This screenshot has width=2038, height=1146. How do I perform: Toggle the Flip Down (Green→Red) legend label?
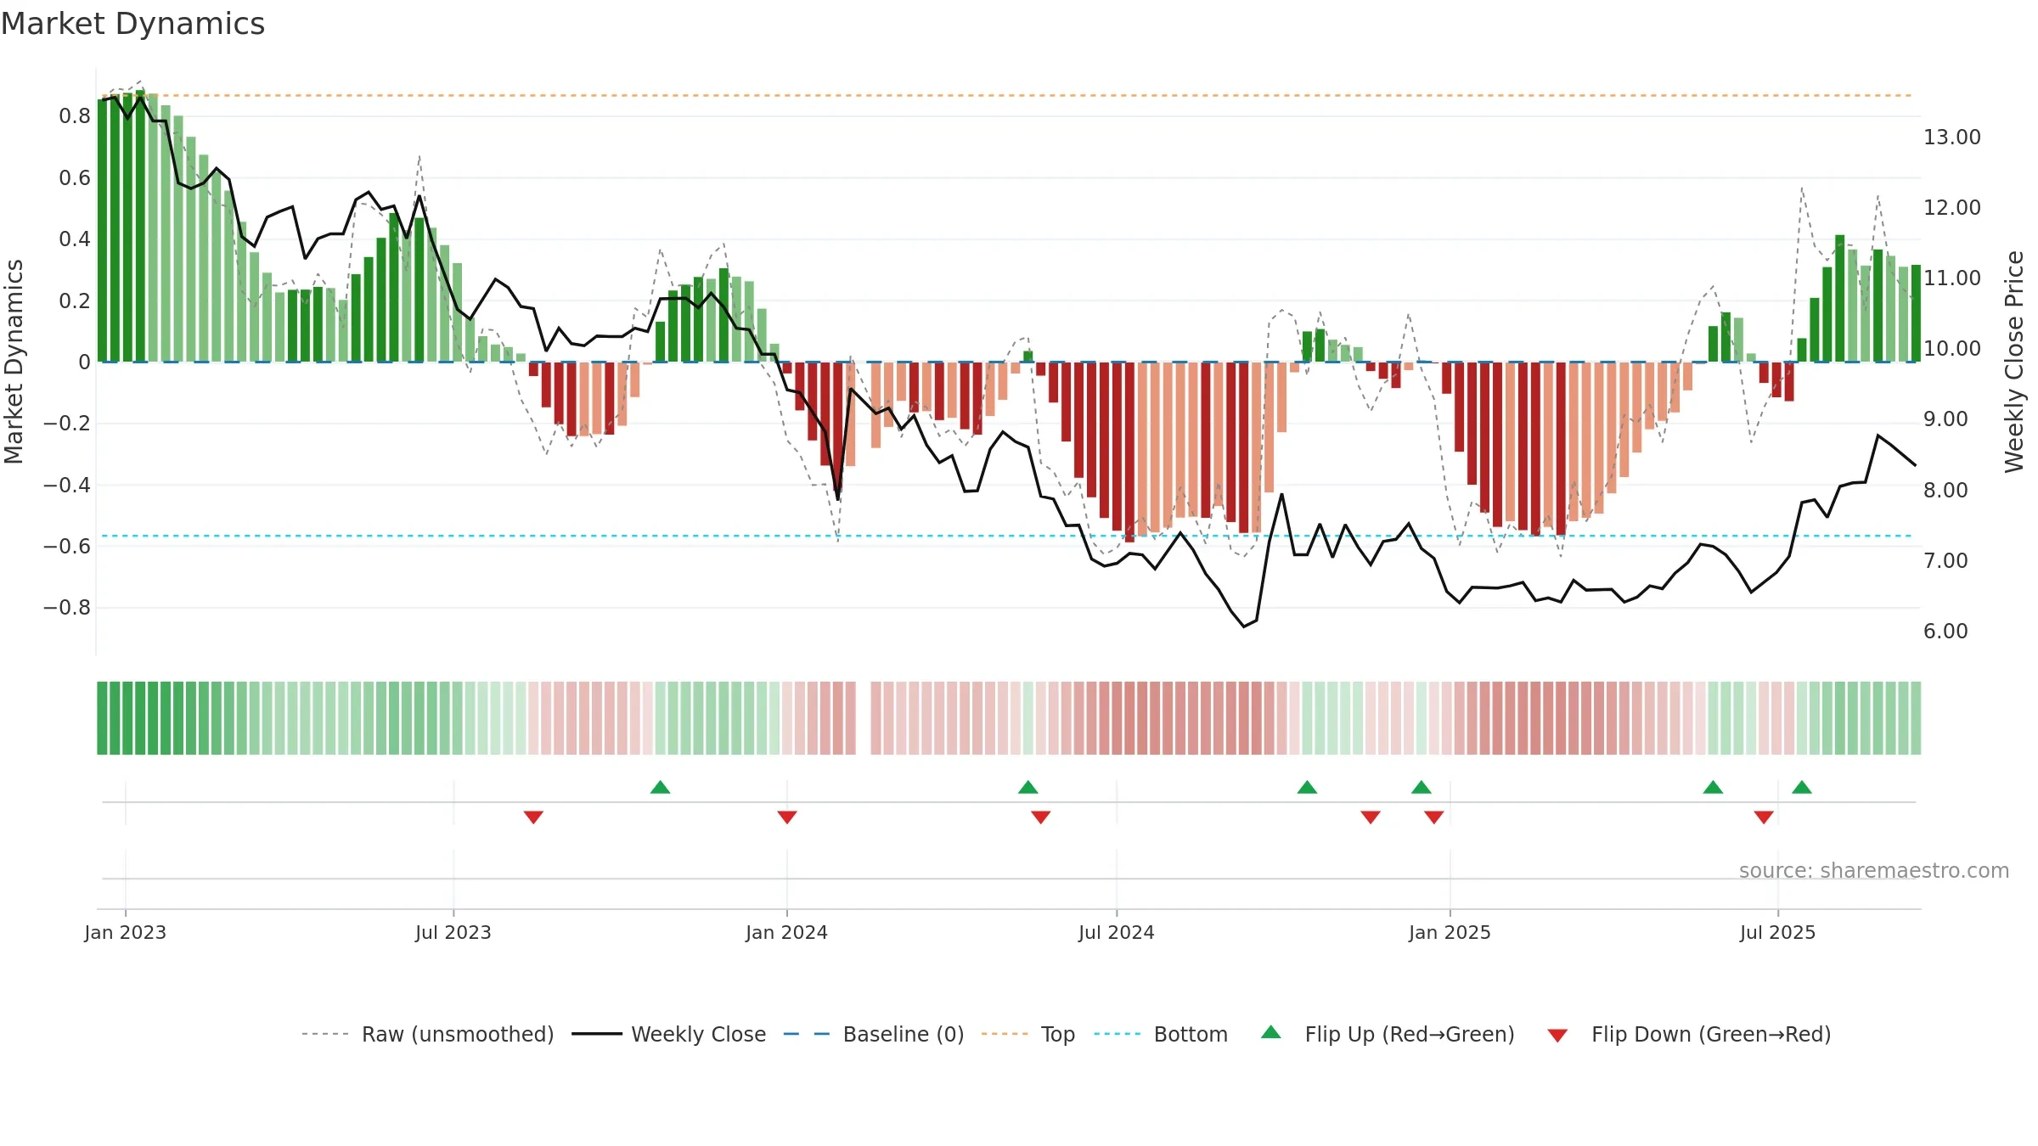1711,1034
